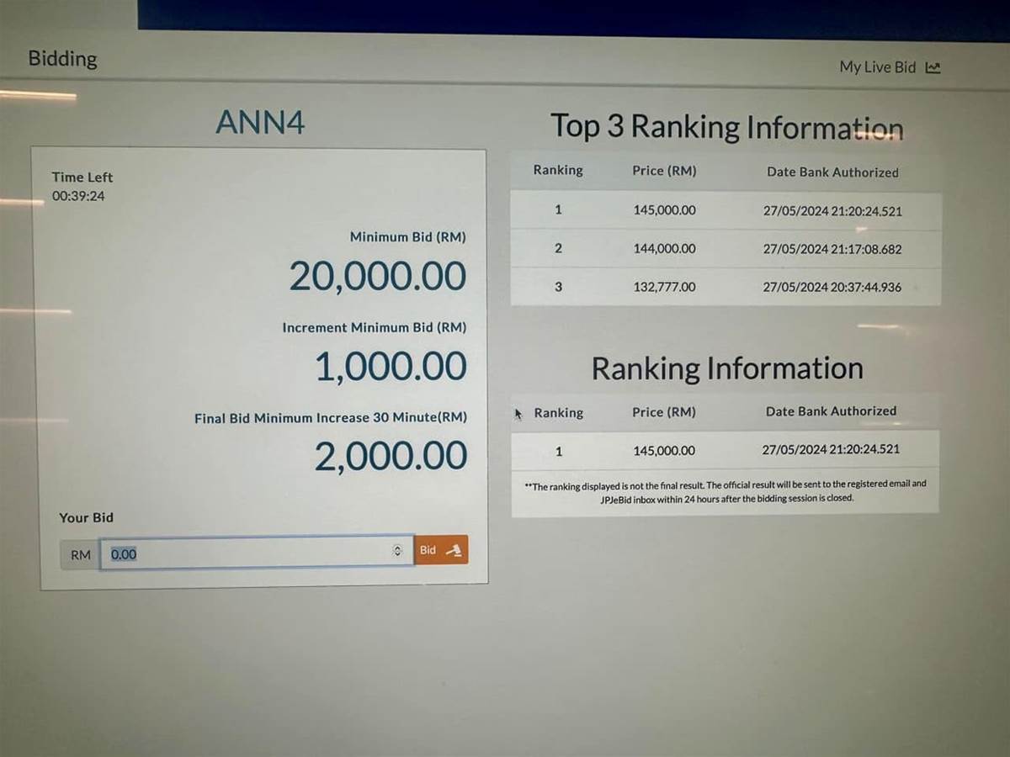Click timestamp 27/05/2024 20:37:44.936

pyautogui.click(x=832, y=287)
